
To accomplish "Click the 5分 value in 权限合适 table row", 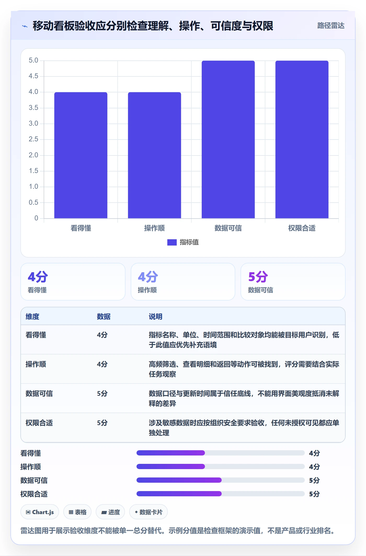I will tap(102, 423).
